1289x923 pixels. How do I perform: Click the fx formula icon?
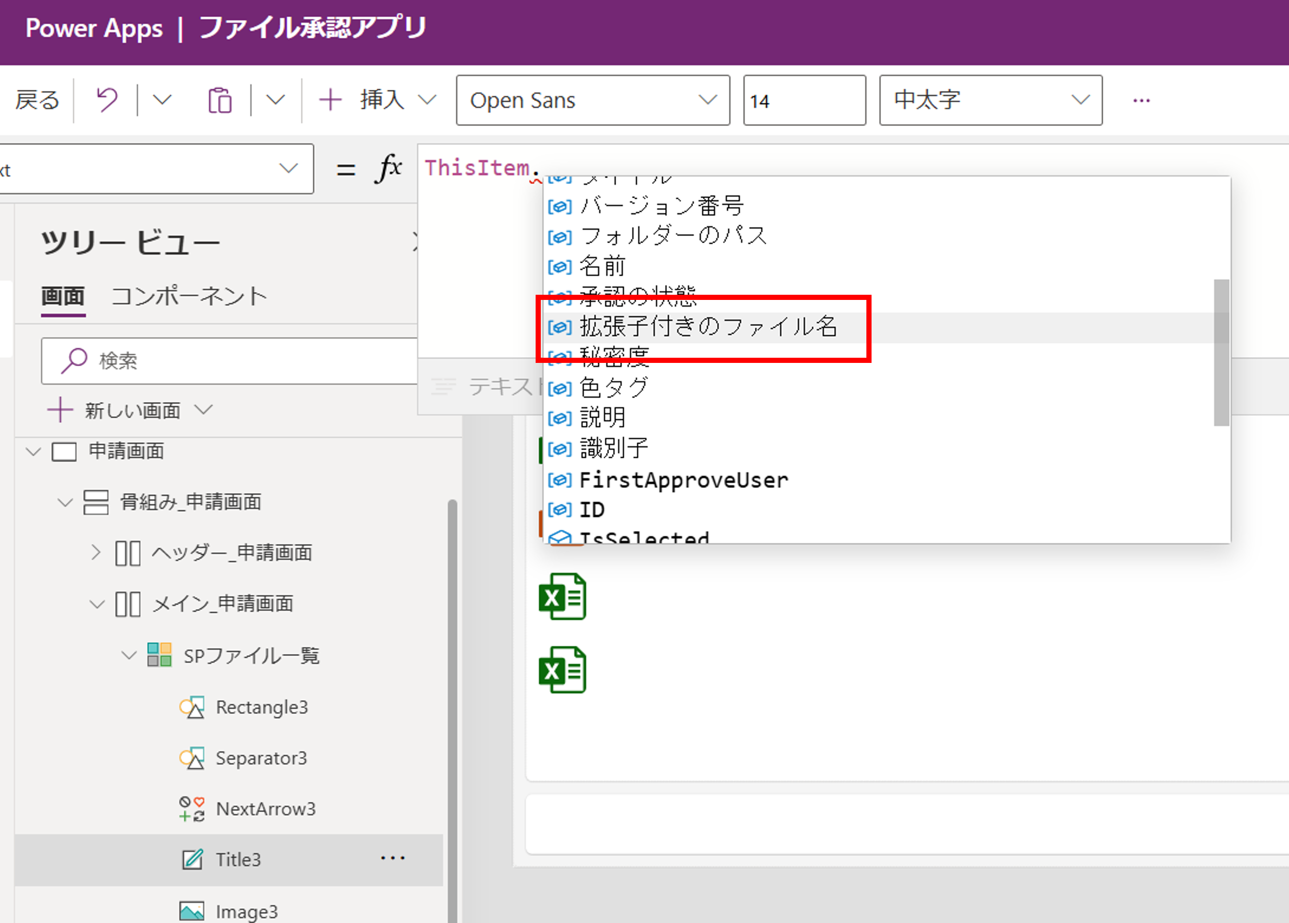[389, 168]
